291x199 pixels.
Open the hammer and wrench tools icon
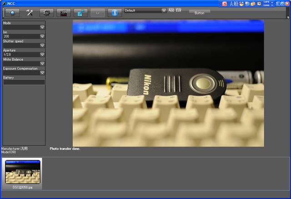30,13
